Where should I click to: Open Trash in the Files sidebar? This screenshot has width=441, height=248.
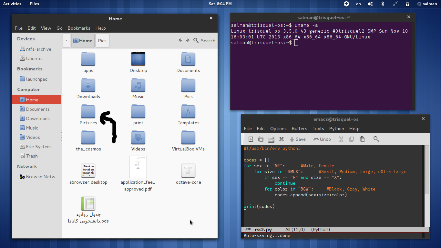pyautogui.click(x=32, y=156)
